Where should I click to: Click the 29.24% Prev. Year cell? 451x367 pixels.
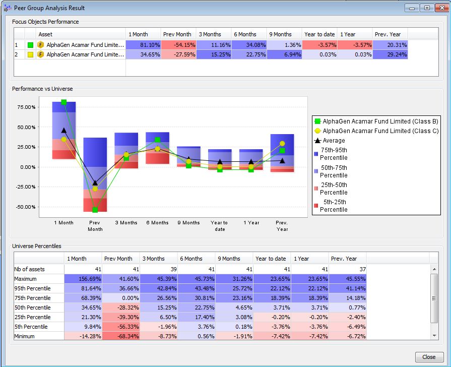point(391,54)
